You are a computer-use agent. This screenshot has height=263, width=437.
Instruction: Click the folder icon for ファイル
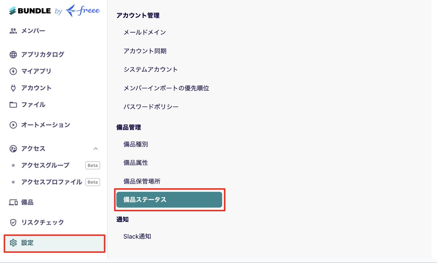[x=13, y=105]
